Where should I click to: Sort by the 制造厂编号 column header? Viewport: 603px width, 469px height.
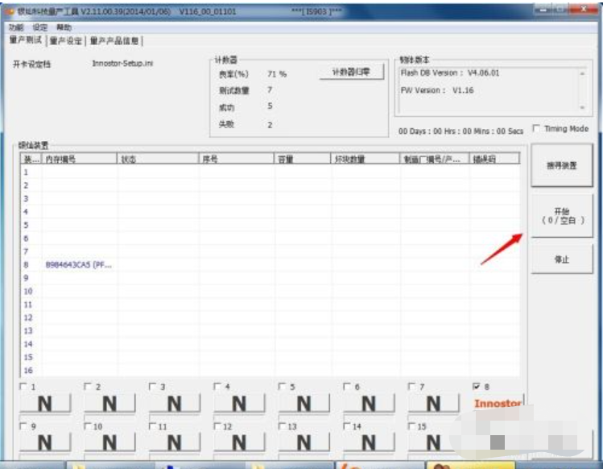[435, 159]
